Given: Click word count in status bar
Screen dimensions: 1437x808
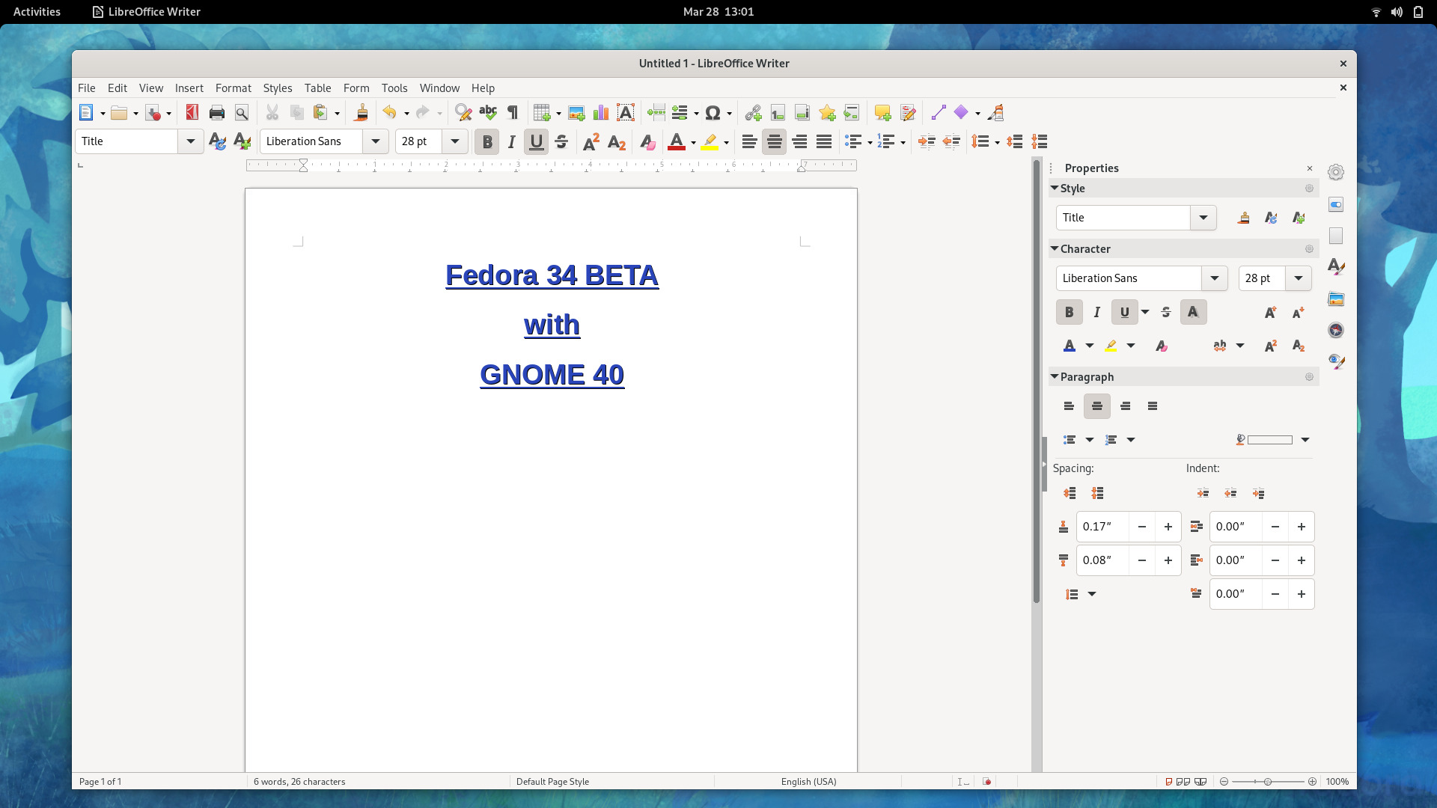Looking at the screenshot, I should point(299,781).
